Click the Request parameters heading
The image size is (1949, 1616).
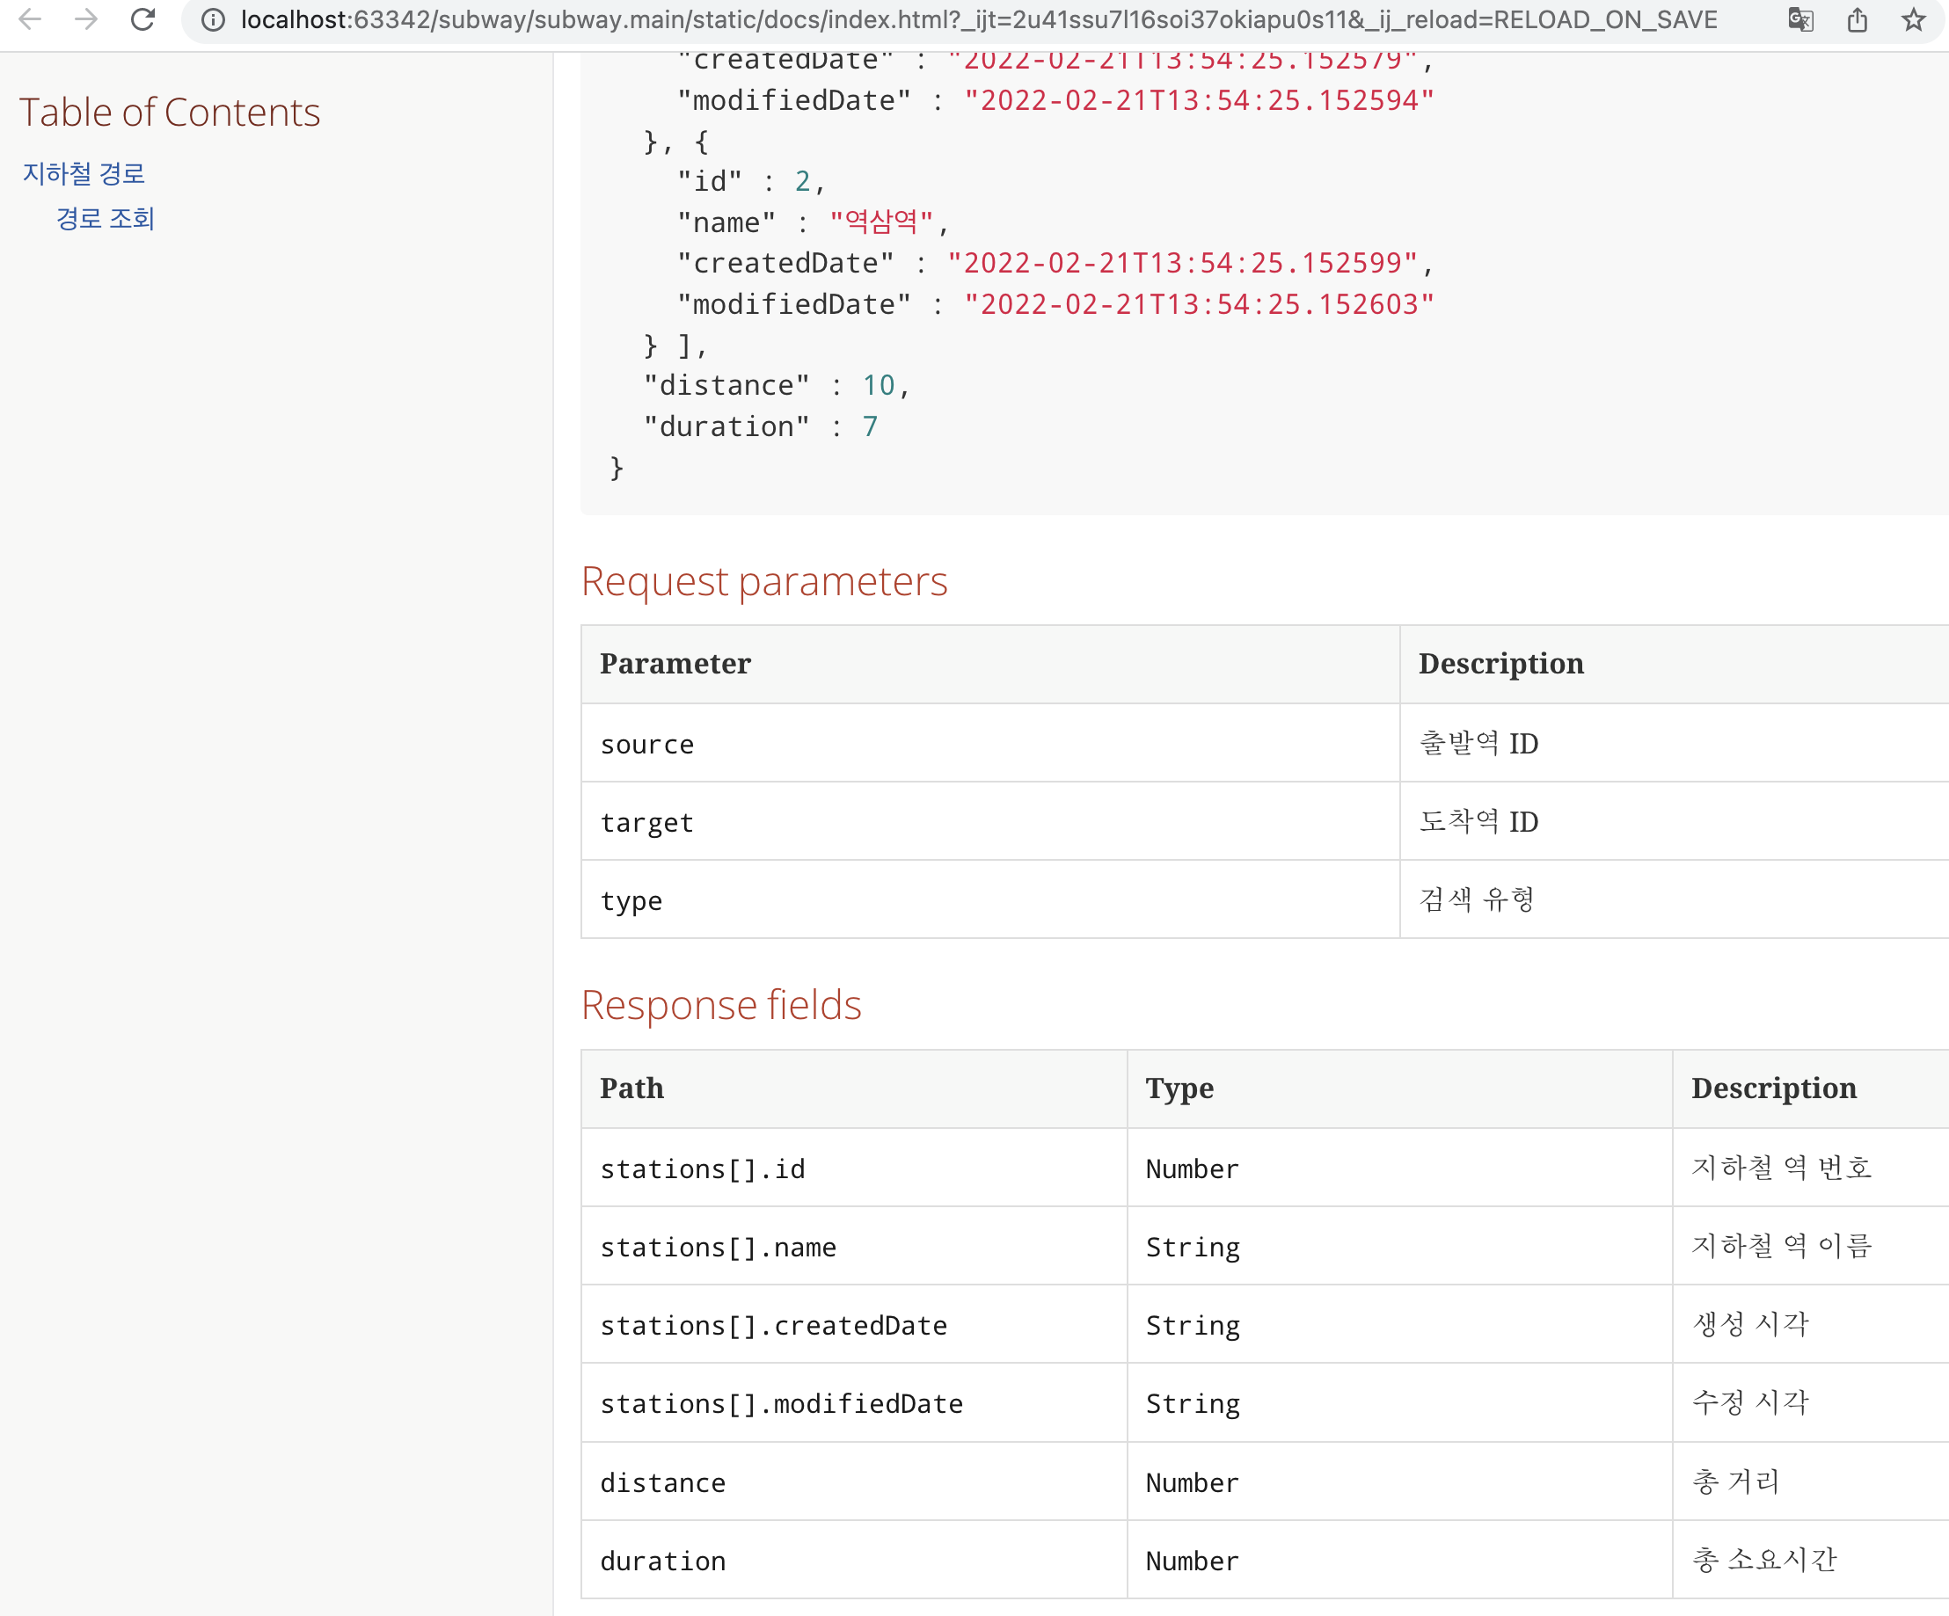click(x=763, y=582)
